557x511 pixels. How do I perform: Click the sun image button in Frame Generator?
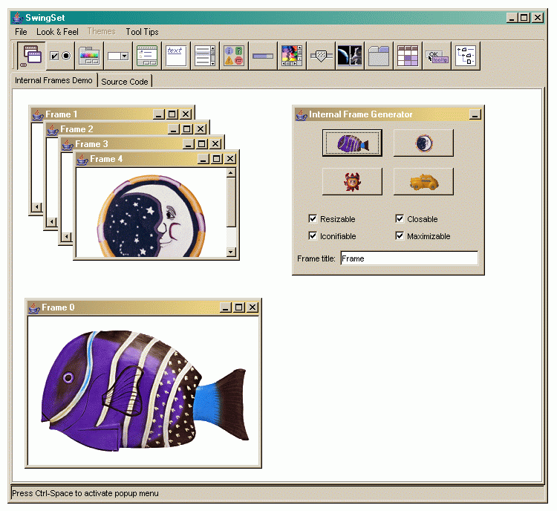click(x=352, y=181)
